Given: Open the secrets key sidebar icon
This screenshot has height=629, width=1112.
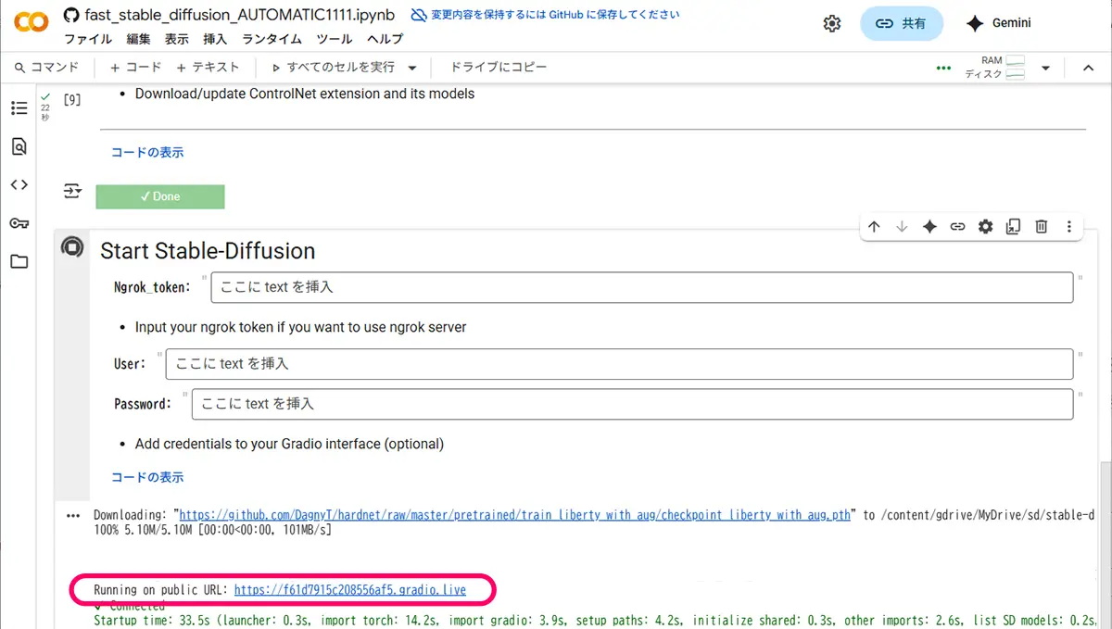Looking at the screenshot, I should click(19, 223).
